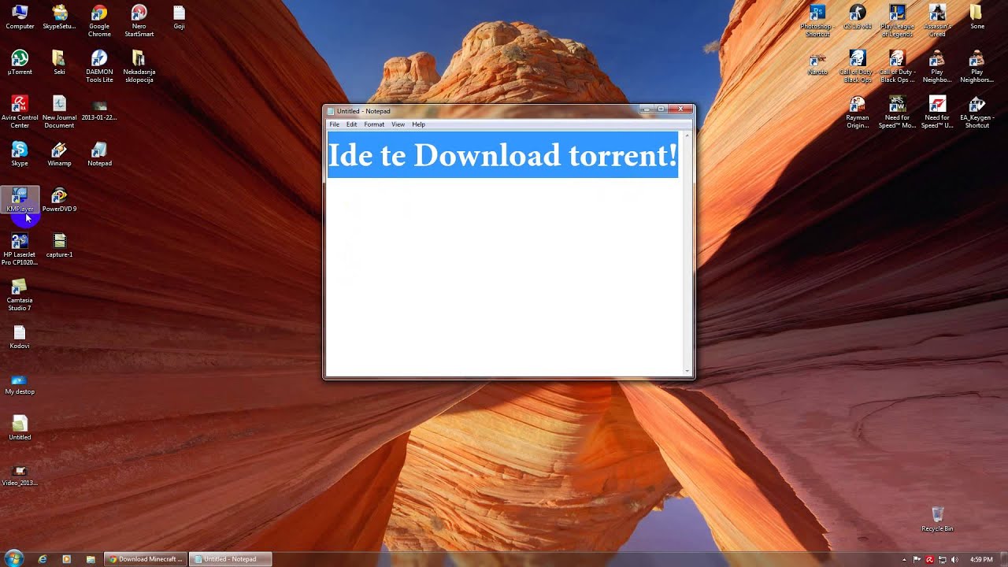Select the Recycle Bin icon
The width and height of the screenshot is (1008, 567).
click(937, 520)
